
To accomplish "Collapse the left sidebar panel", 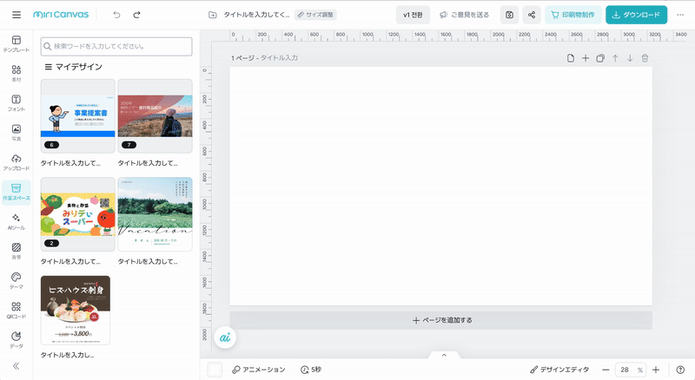I will click(x=16, y=366).
